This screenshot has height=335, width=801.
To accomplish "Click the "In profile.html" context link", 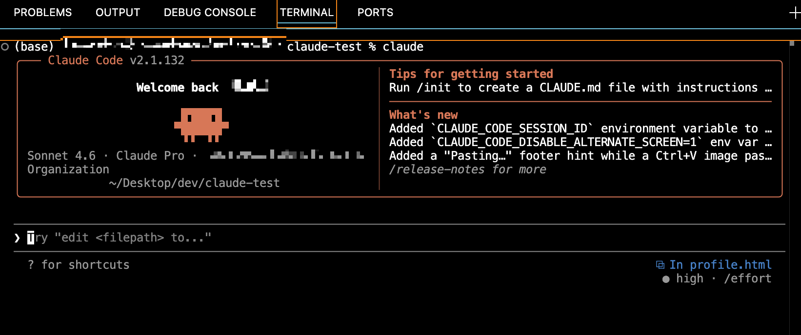I will pyautogui.click(x=720, y=265).
